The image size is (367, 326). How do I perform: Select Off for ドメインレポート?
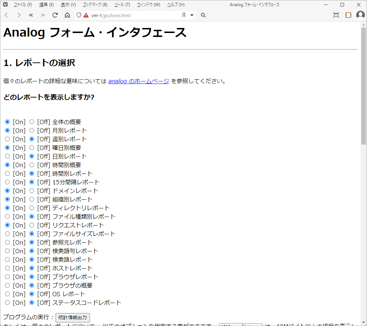[32, 191]
